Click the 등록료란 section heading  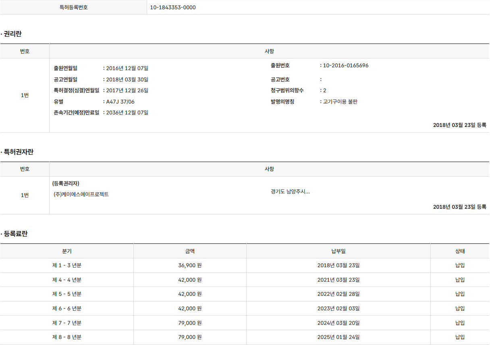(x=15, y=234)
